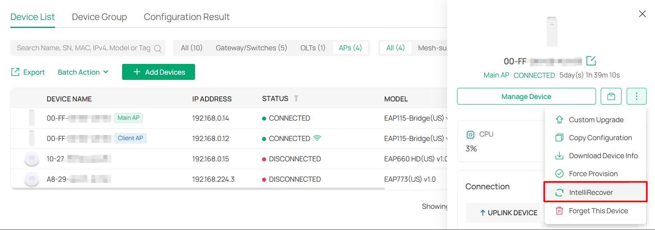Click the Copy Configuration icon
Image resolution: width=655 pixels, height=230 pixels.
[560, 138]
